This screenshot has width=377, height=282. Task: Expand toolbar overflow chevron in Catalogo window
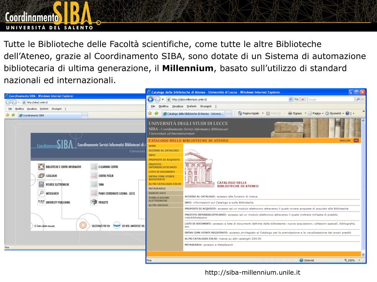tap(363, 112)
